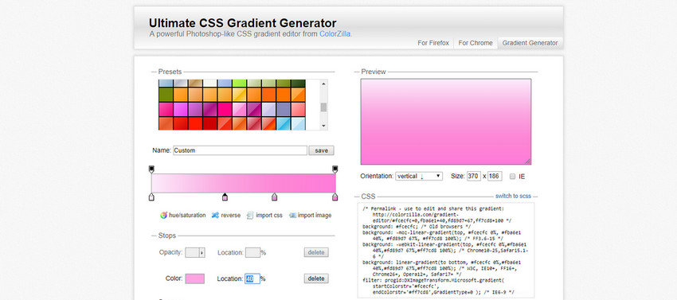Save the Custom gradient preset

coord(321,150)
